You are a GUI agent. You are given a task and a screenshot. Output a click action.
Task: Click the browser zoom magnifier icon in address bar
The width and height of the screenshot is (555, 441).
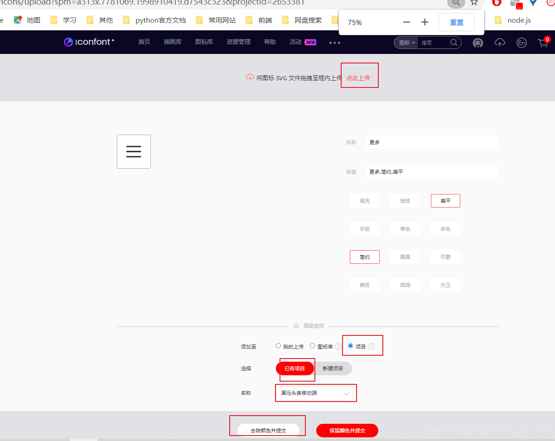pyautogui.click(x=456, y=3)
